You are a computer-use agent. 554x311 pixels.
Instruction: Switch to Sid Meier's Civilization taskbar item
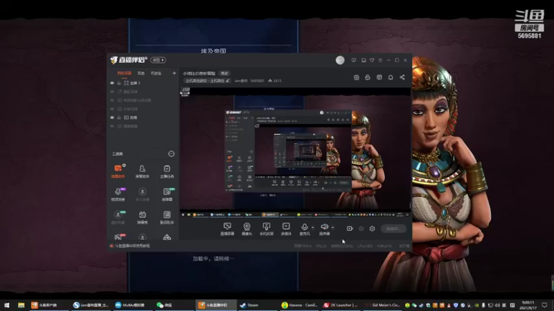(x=383, y=305)
